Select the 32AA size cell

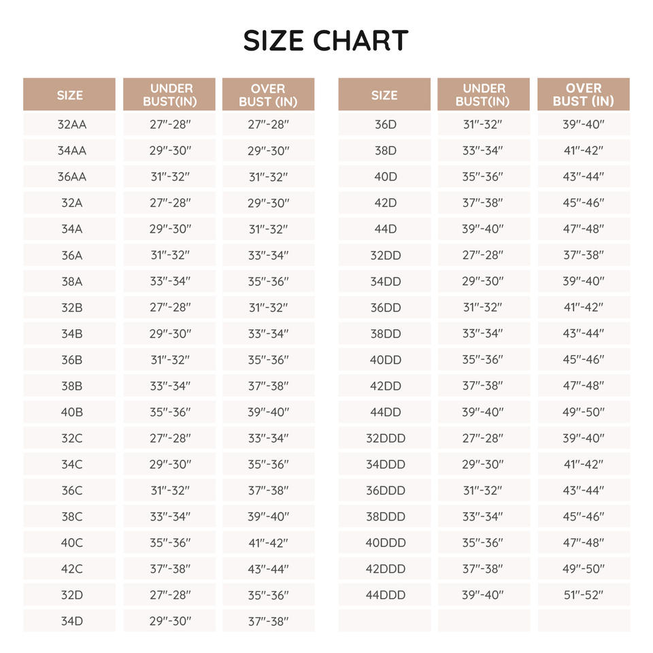(69, 124)
